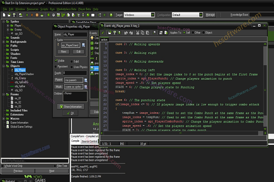Viewport: 274px width, 182px height.
Task: Create a sprite with the Pac-Man icon
Action: click(x=48, y=15)
